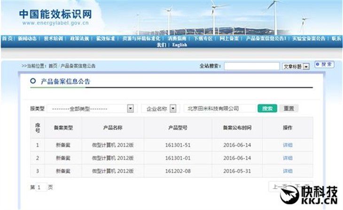Go to 新闻动态 in the navigation bar
The height and width of the screenshot is (210, 343).
[x=27, y=38]
